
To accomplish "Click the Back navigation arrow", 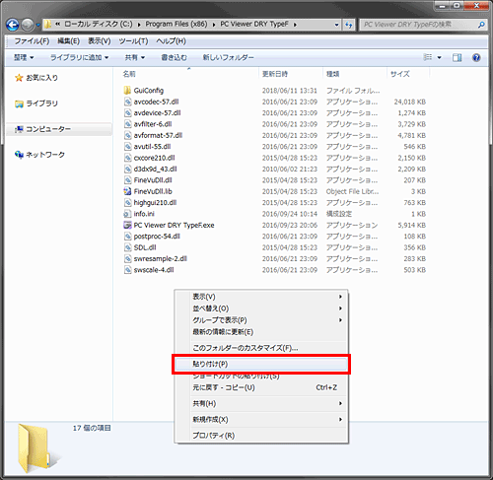I will pos(13,25).
